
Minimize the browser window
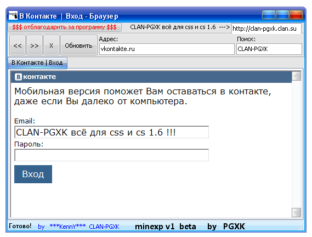(x=269, y=15)
